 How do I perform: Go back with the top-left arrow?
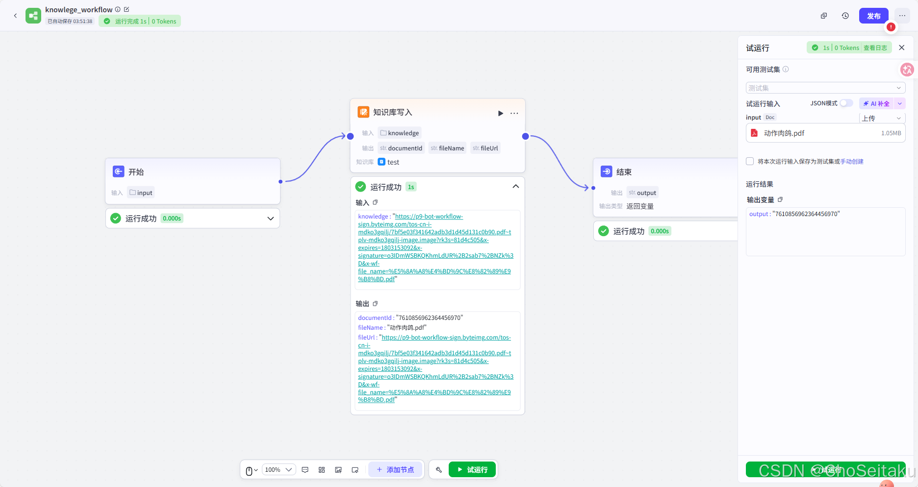[15, 16]
